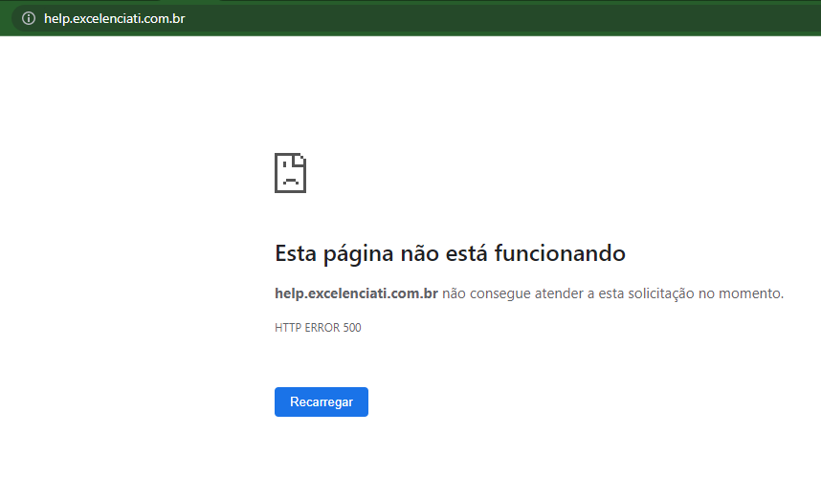Image resolution: width=821 pixels, height=477 pixels.
Task: Select the bold help.excelenciati.com.br text in message
Action: tap(356, 293)
